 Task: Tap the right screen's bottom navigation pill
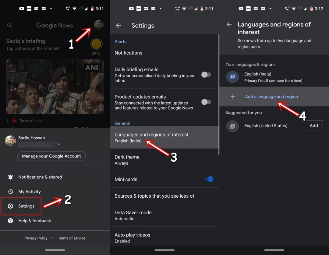274,250
